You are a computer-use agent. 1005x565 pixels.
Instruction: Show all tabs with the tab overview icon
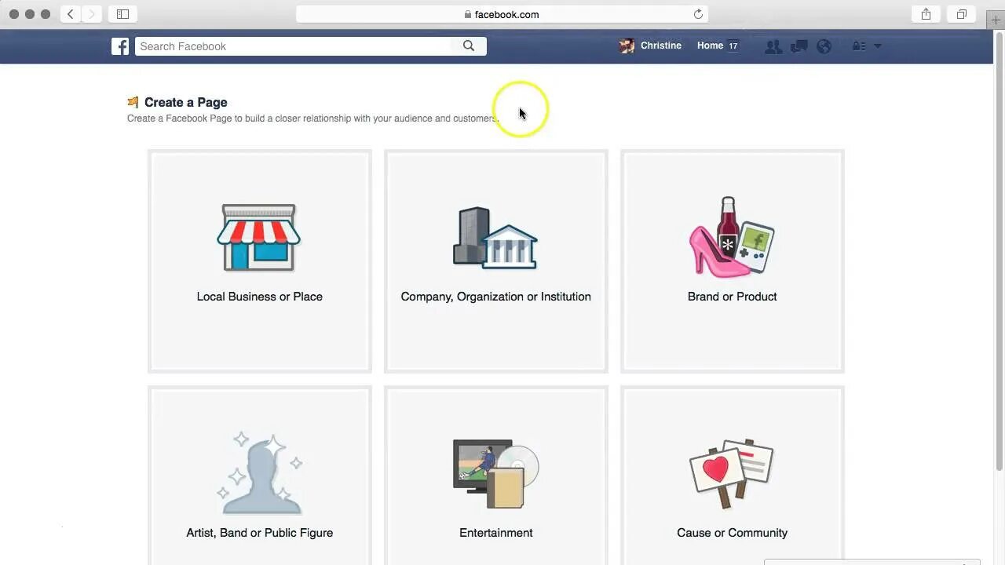(961, 14)
